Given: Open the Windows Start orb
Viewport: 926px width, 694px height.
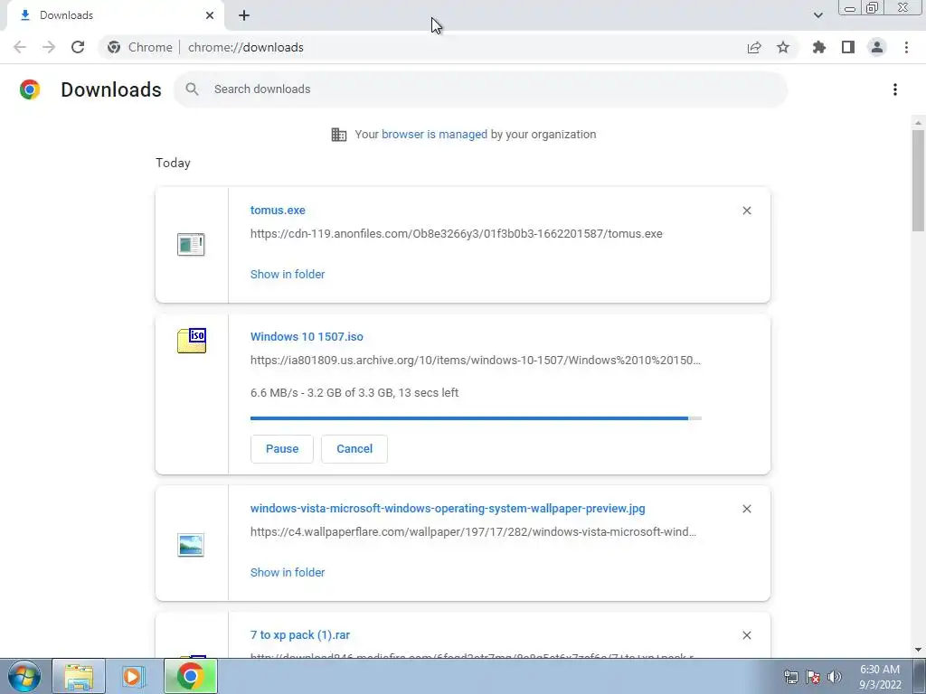Looking at the screenshot, I should pyautogui.click(x=24, y=676).
